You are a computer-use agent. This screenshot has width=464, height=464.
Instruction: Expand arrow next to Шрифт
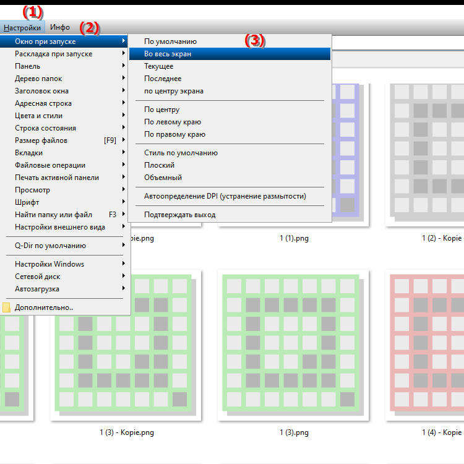click(123, 202)
